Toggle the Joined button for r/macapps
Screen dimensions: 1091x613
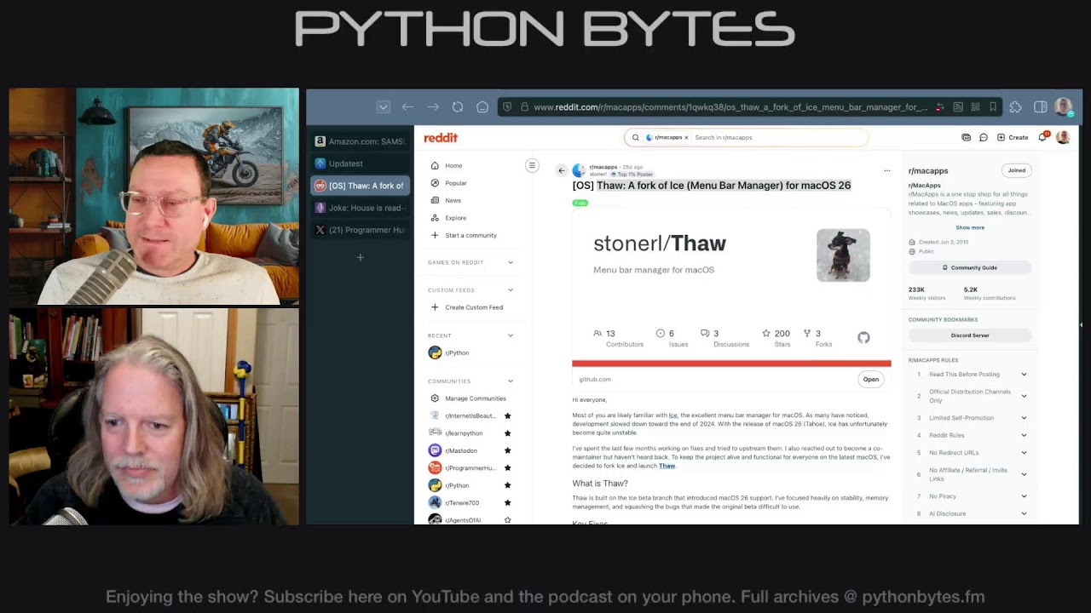(x=1017, y=170)
